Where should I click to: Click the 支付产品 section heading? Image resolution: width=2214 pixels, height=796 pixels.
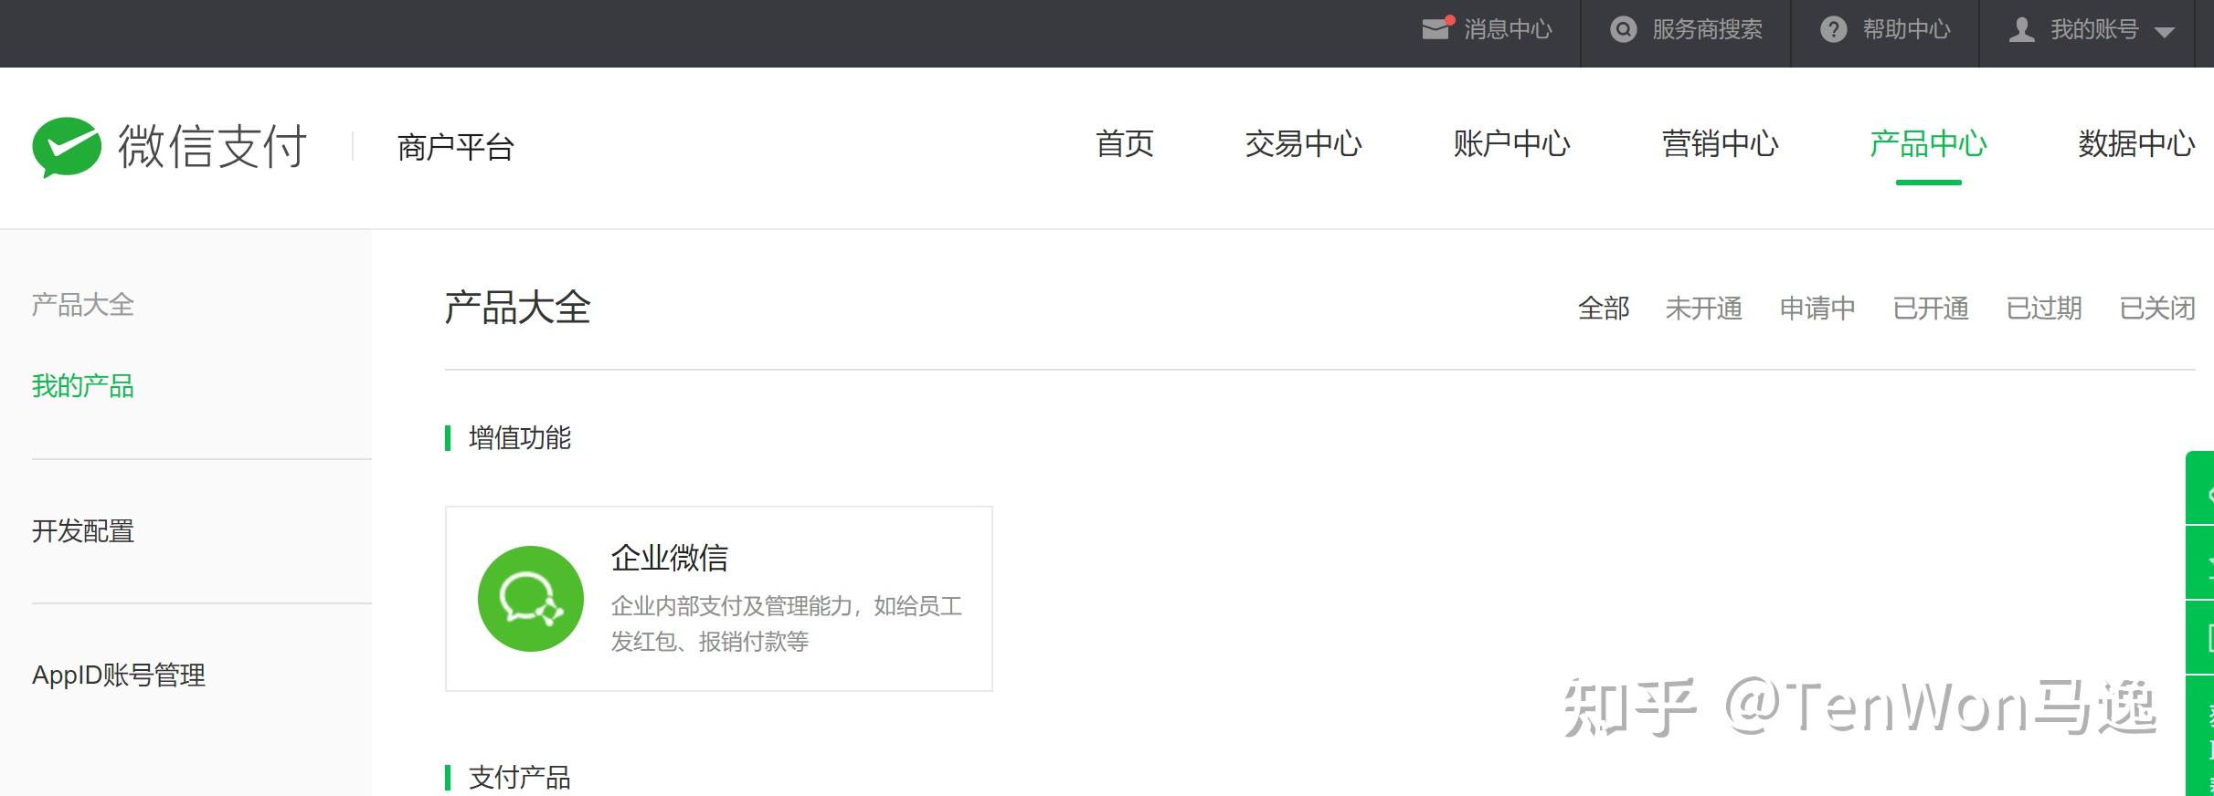[x=520, y=778]
